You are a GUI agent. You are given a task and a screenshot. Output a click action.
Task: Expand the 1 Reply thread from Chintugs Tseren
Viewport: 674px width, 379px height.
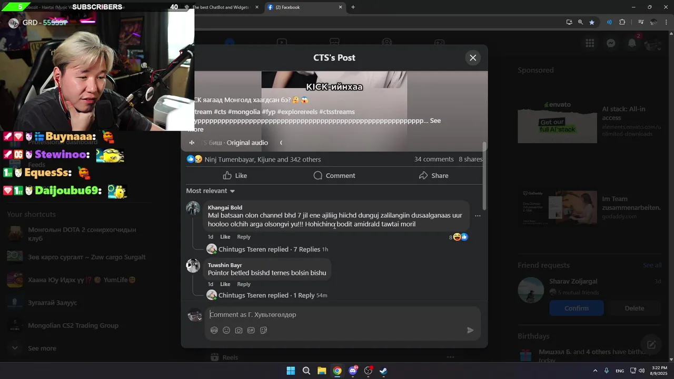(267, 295)
